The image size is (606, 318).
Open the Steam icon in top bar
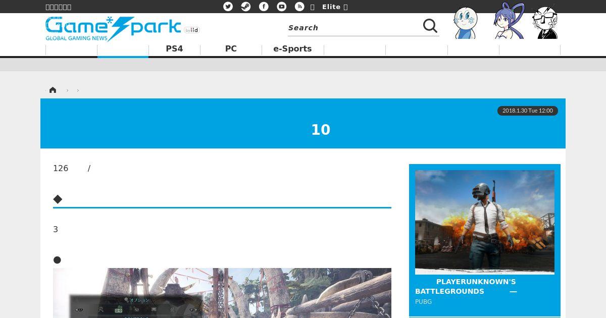pyautogui.click(x=246, y=7)
